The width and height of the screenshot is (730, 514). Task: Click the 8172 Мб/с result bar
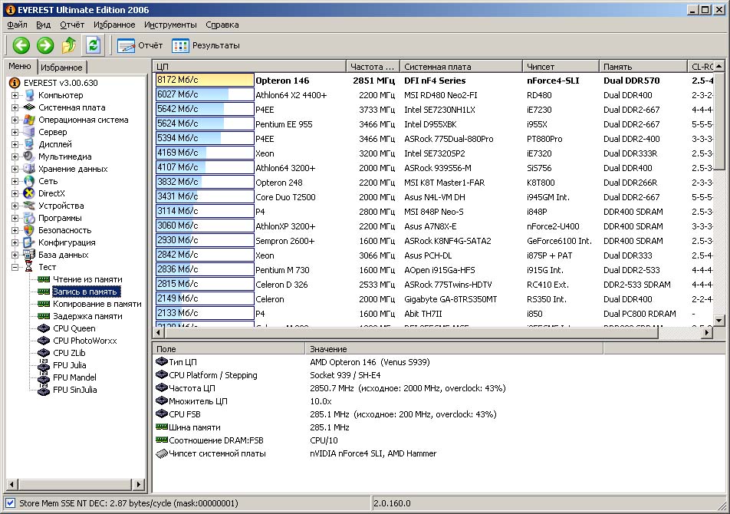click(204, 80)
